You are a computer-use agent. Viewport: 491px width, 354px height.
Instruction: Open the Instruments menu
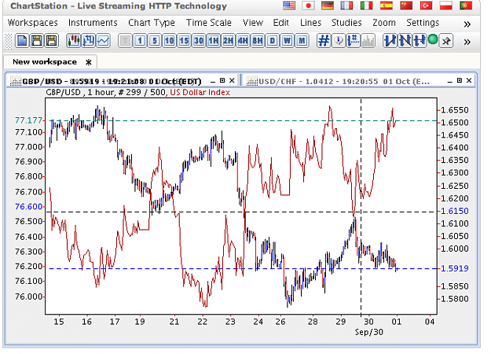[93, 23]
